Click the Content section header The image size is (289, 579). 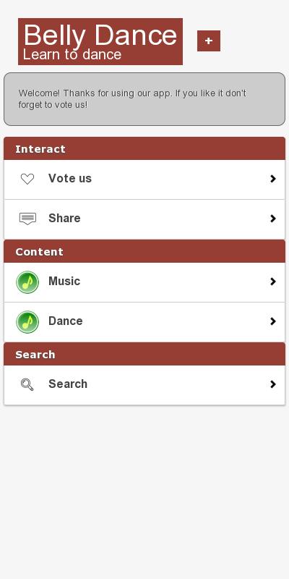click(144, 251)
